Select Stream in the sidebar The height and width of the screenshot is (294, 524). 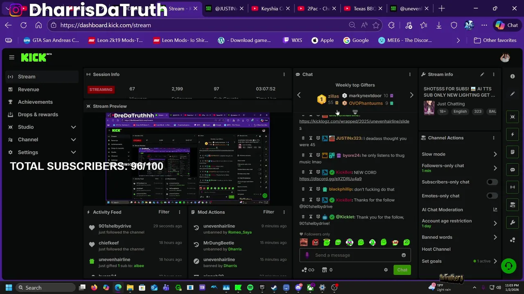click(x=42, y=77)
